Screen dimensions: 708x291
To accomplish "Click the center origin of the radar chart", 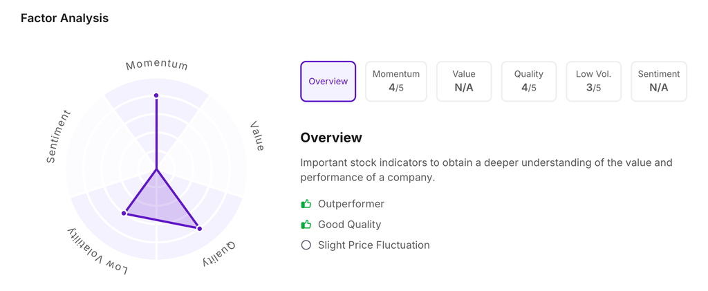I will (x=157, y=169).
